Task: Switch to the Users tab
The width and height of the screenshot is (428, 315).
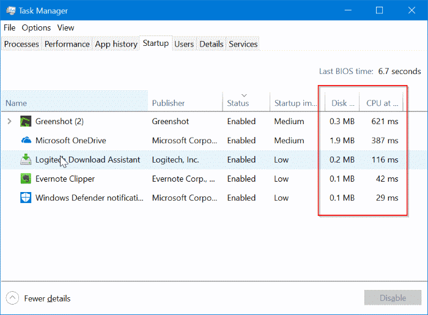Action: point(184,44)
